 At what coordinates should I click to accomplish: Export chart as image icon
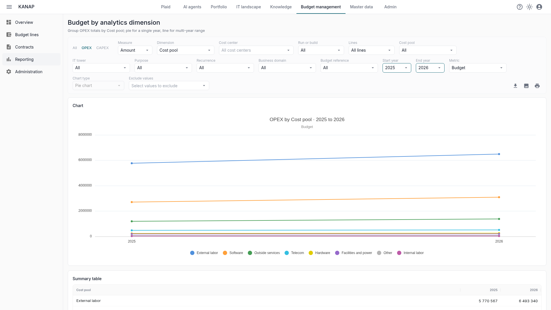coord(526,86)
